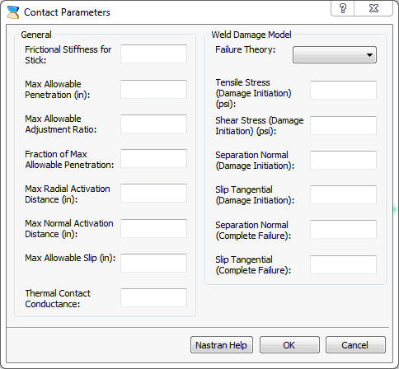399x369 pixels.
Task: Click Slip Tangential complete failure input
Action: (343, 264)
